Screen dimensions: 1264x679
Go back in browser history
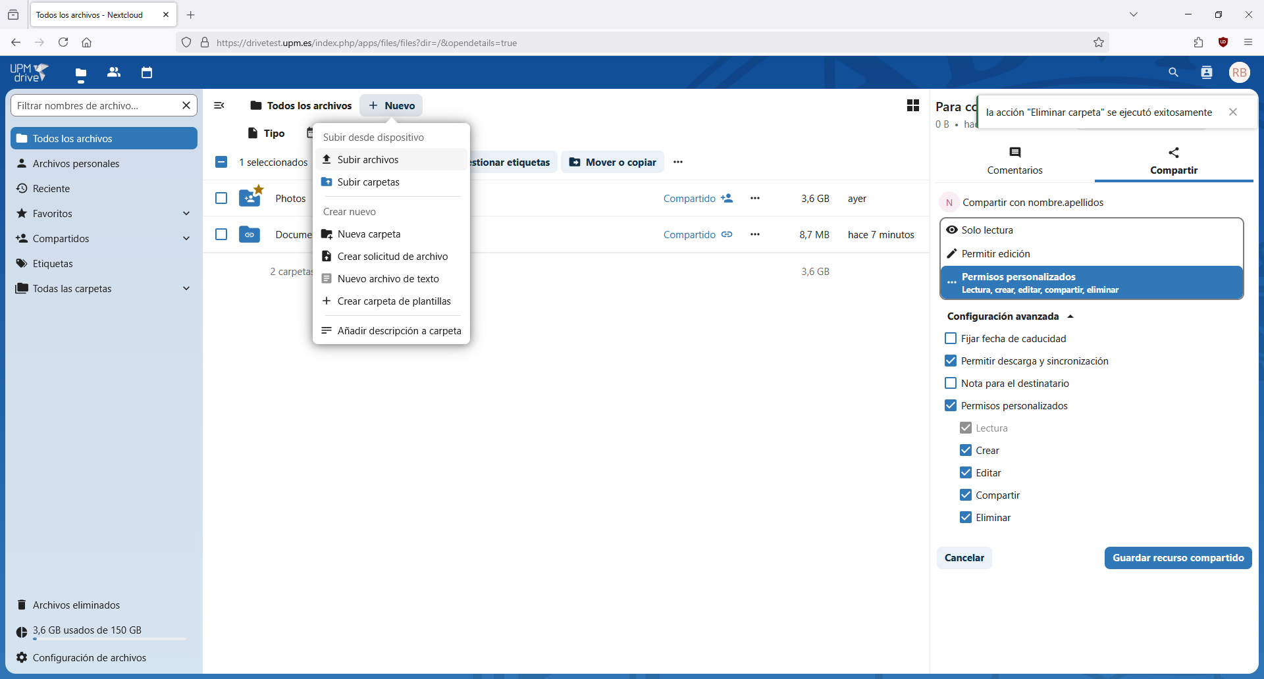pos(16,42)
